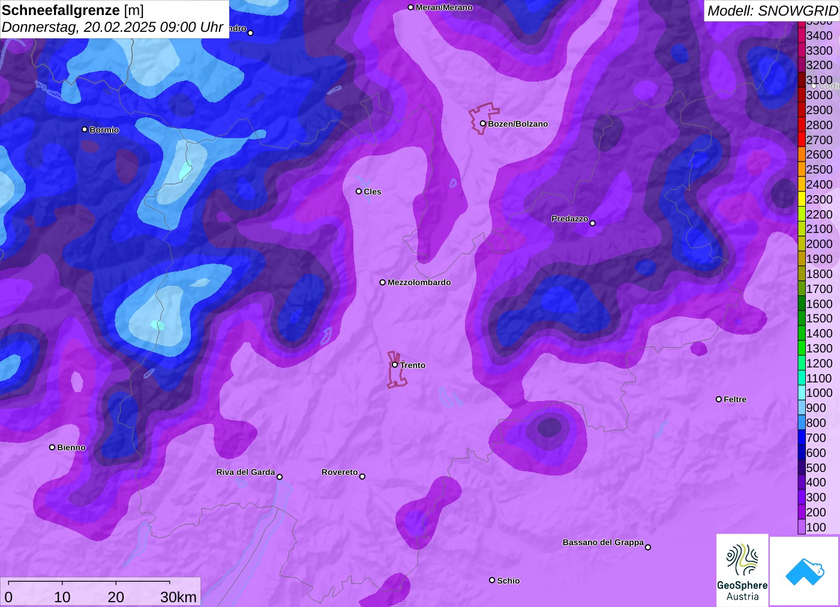
Task: Pick the 3400 m legend color swatch
Action: pyautogui.click(x=802, y=35)
